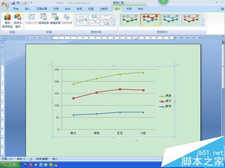Choose the second chart layout thumbnail
The width and height of the screenshot is (225, 168).
tap(94, 20)
